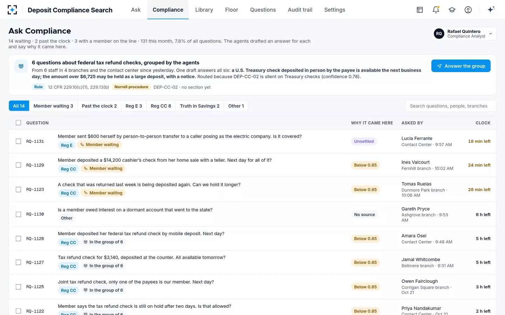Image resolution: width=505 pixels, height=315 pixels.
Task: Show Reg CC 8 questions
Action: (x=161, y=106)
